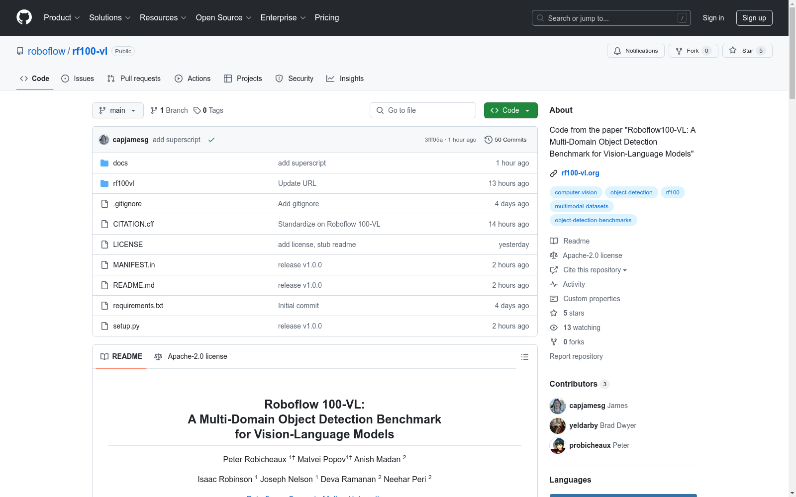The image size is (796, 497).
Task: Click the GitHub logo icon
Action: 24,17
